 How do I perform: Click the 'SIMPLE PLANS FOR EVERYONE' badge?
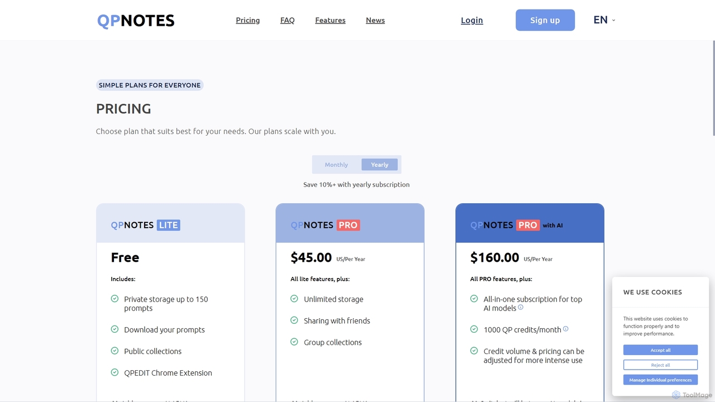[x=150, y=85]
